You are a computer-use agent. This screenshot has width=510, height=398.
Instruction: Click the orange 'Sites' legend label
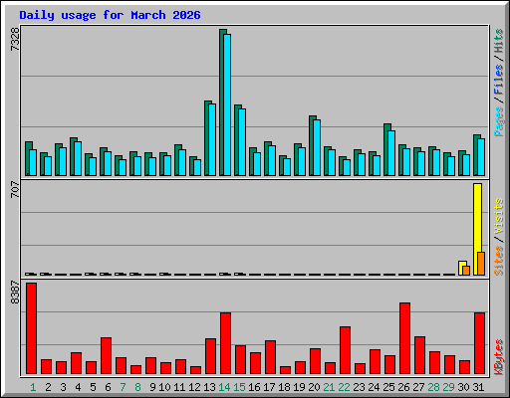pyautogui.click(x=499, y=261)
